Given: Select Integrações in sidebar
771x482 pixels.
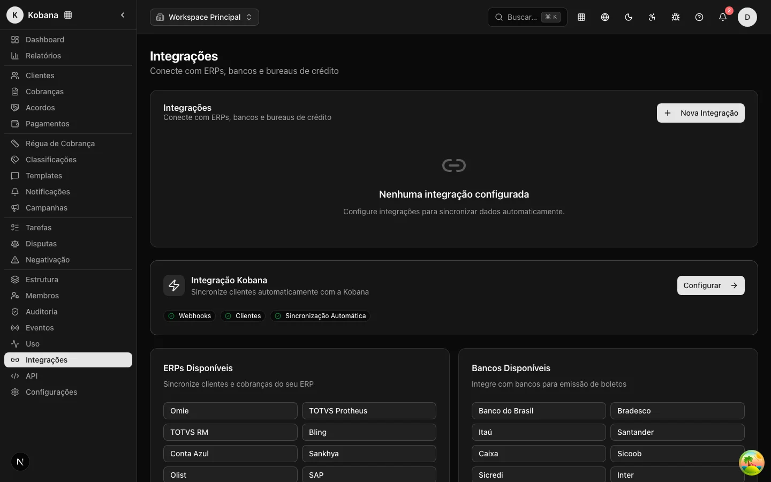Looking at the screenshot, I should tap(68, 360).
